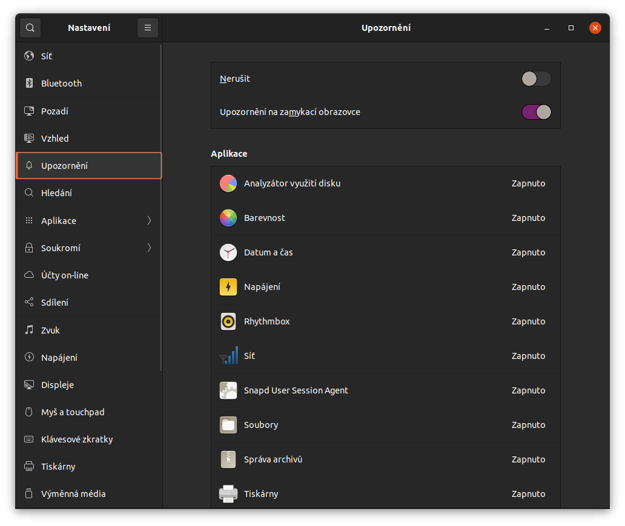
Task: Click the Síť signal bars icon
Action: 228,356
